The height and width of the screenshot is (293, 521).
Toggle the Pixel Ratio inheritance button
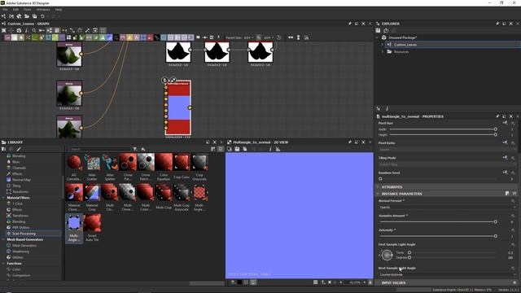click(505, 142)
